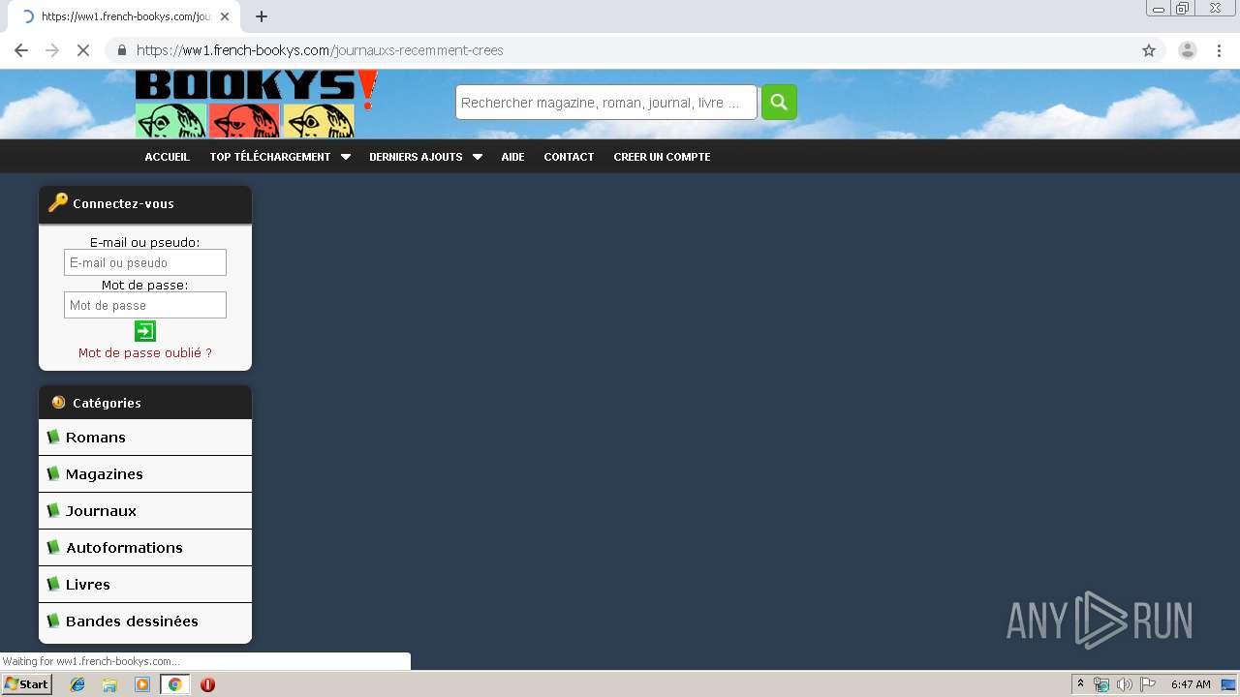1240x697 pixels.
Task: Open Action Center flag tray icon
Action: point(1148,684)
